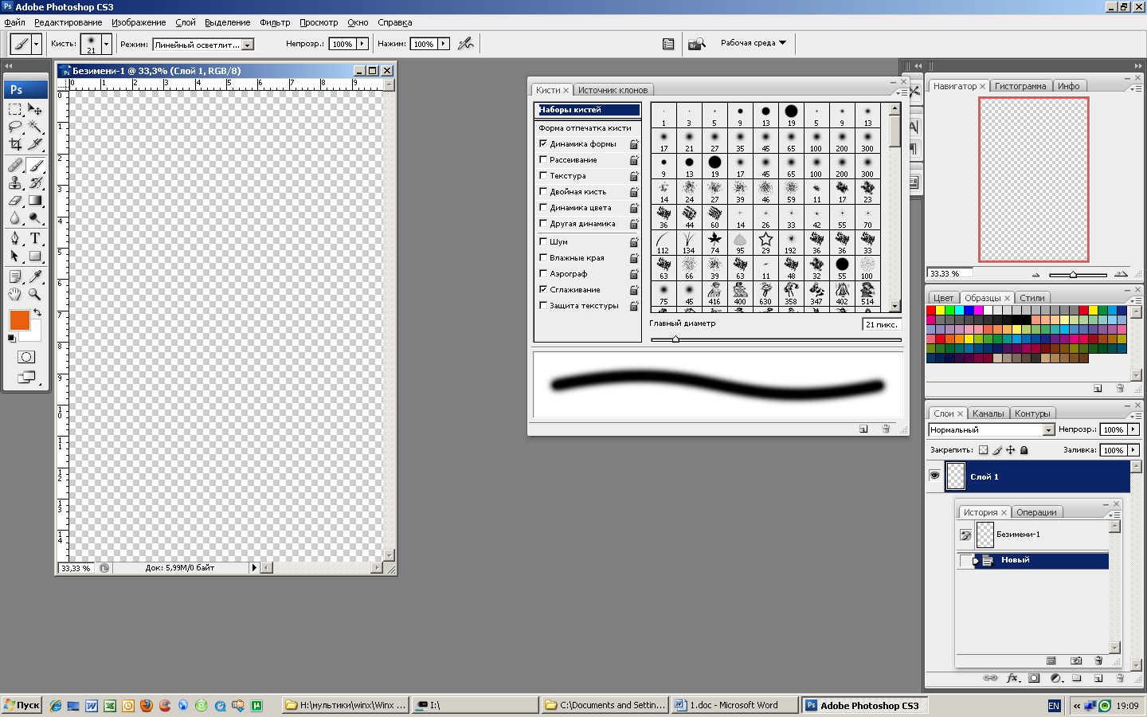The height and width of the screenshot is (717, 1147).
Task: Select the Rectangle shape tool
Action: 35,257
